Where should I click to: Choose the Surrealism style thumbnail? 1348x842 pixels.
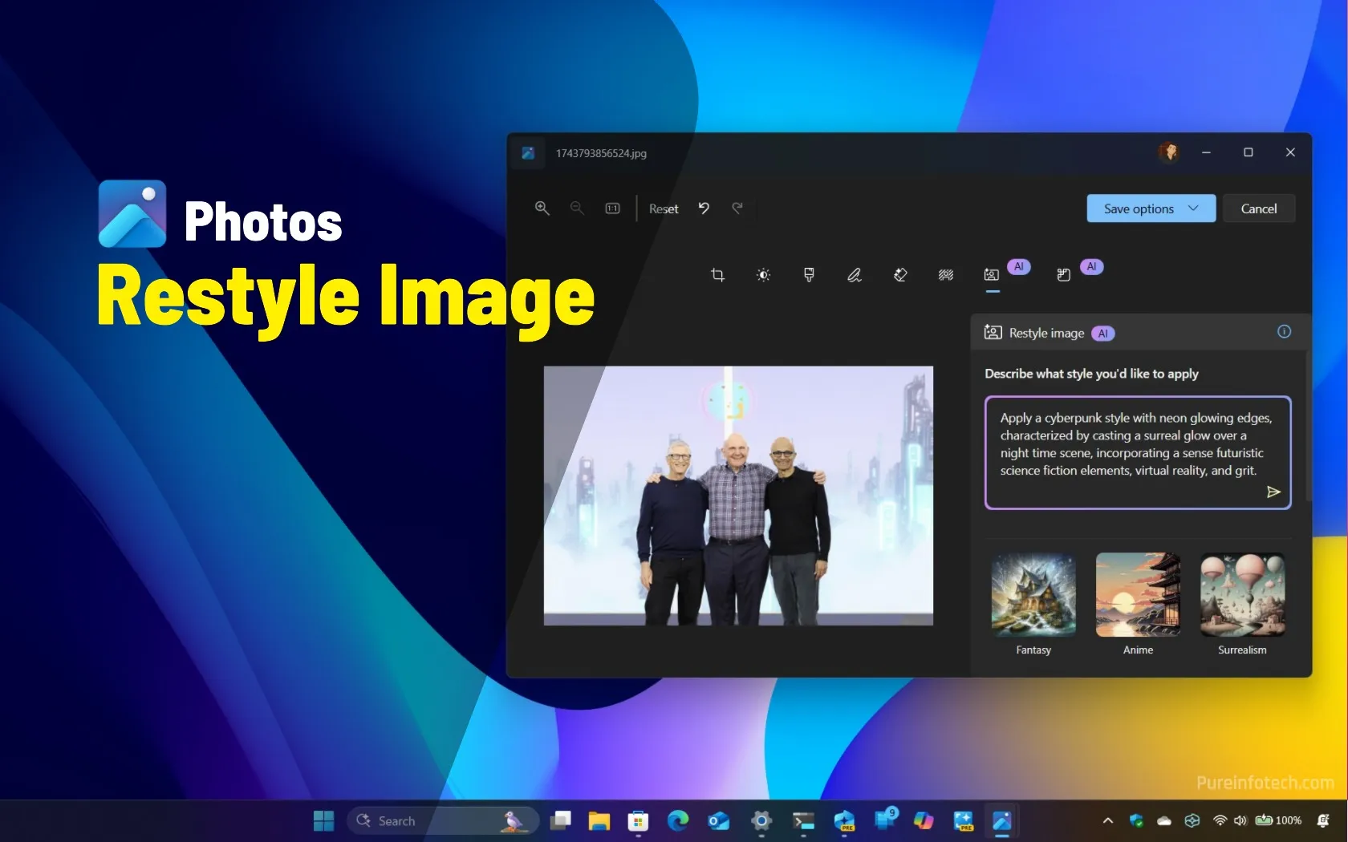point(1242,594)
